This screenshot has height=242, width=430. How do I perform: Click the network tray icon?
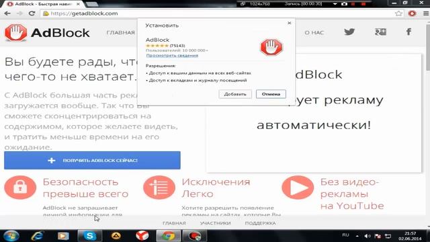pyautogui.click(x=388, y=236)
